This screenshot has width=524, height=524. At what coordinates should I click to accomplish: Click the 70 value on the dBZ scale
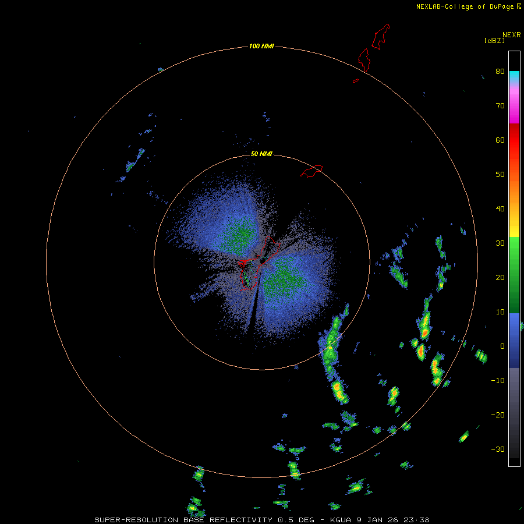pos(500,105)
